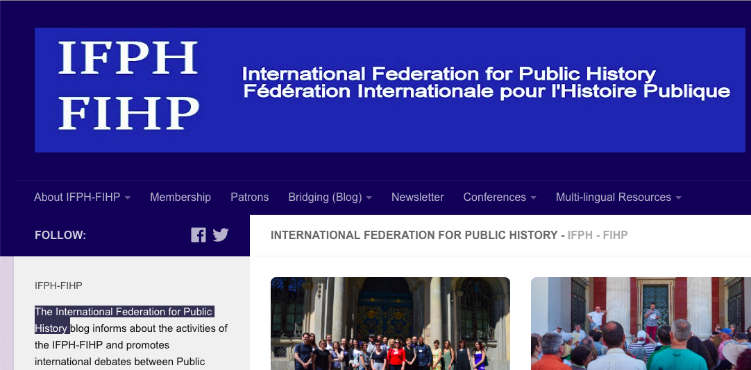Image resolution: width=751 pixels, height=370 pixels.
Task: Expand the About IFPH-FIHP dropdown arrow
Action: (128, 198)
